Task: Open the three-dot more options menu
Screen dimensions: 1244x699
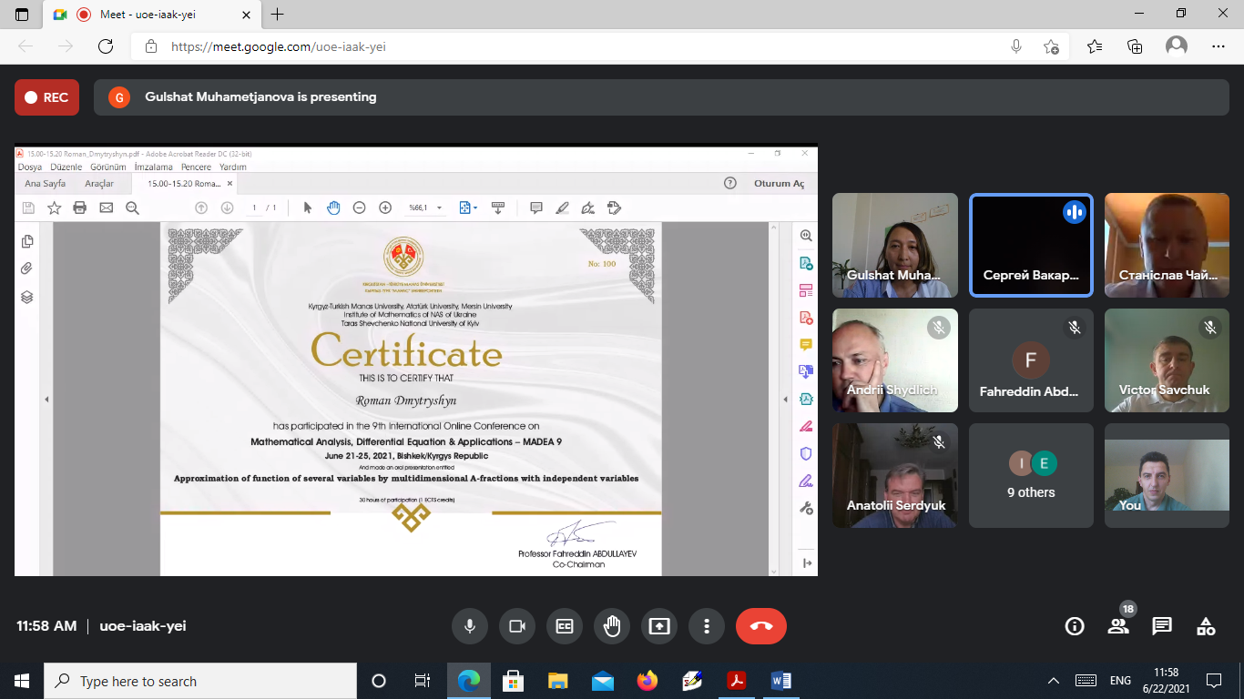Action: pos(706,626)
